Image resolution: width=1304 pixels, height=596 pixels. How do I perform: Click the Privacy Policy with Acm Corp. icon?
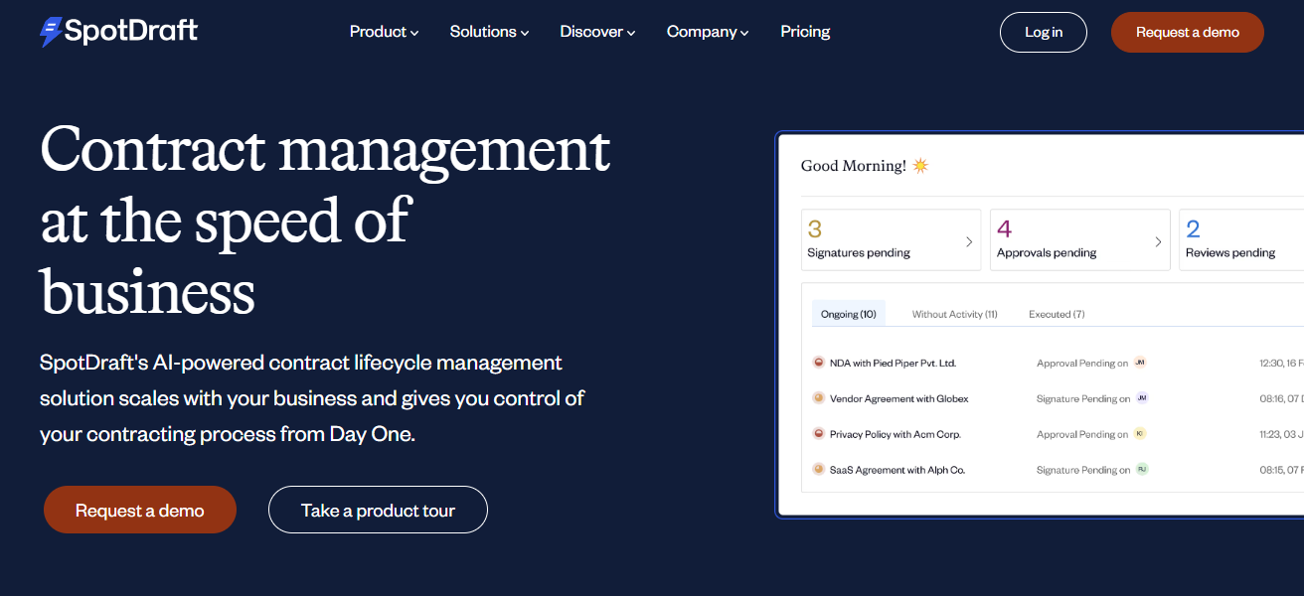coord(818,434)
